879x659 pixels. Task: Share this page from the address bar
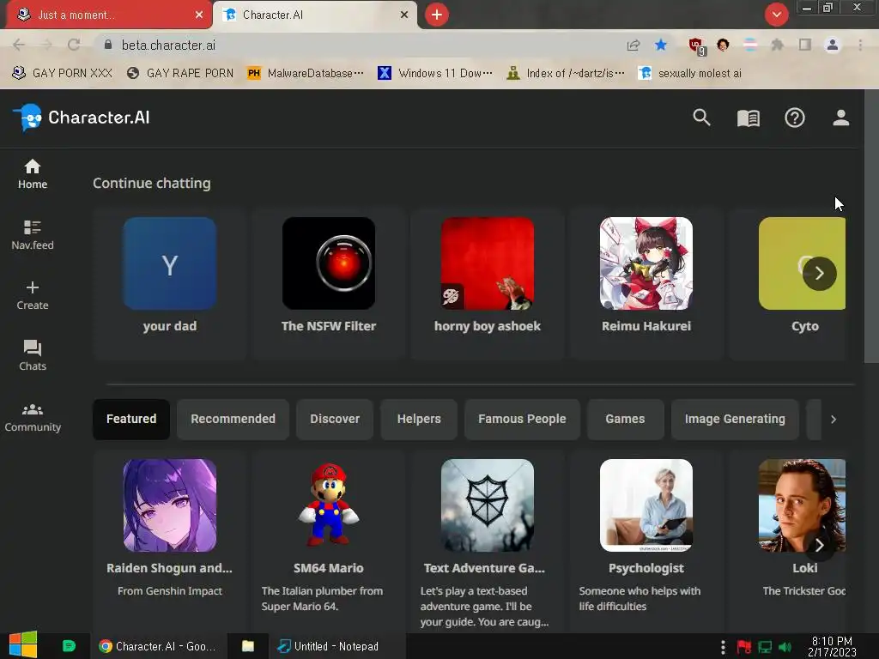[633, 45]
